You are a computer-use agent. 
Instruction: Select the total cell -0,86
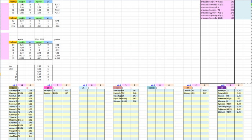(57, 26)
